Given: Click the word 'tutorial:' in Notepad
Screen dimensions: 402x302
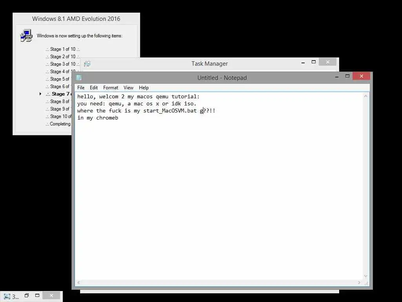Looking at the screenshot, I should click(x=185, y=97).
